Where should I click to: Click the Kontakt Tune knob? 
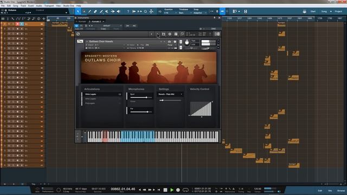click(x=187, y=42)
